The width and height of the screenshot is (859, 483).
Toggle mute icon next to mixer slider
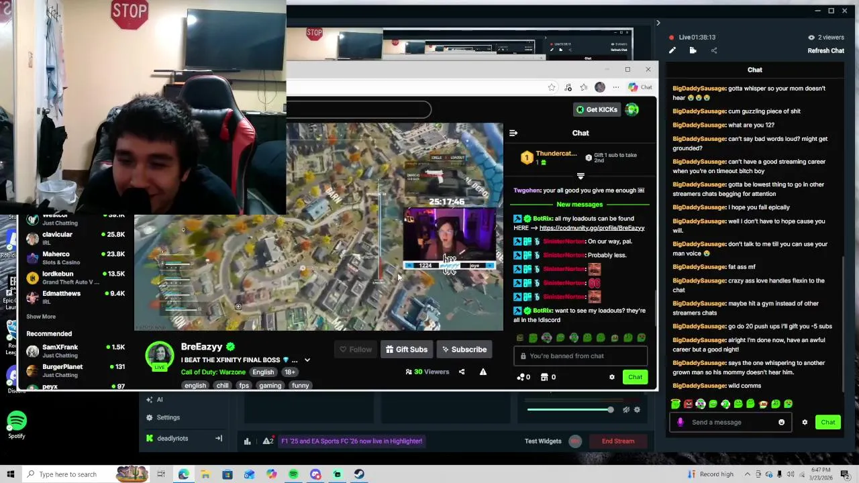(x=625, y=410)
